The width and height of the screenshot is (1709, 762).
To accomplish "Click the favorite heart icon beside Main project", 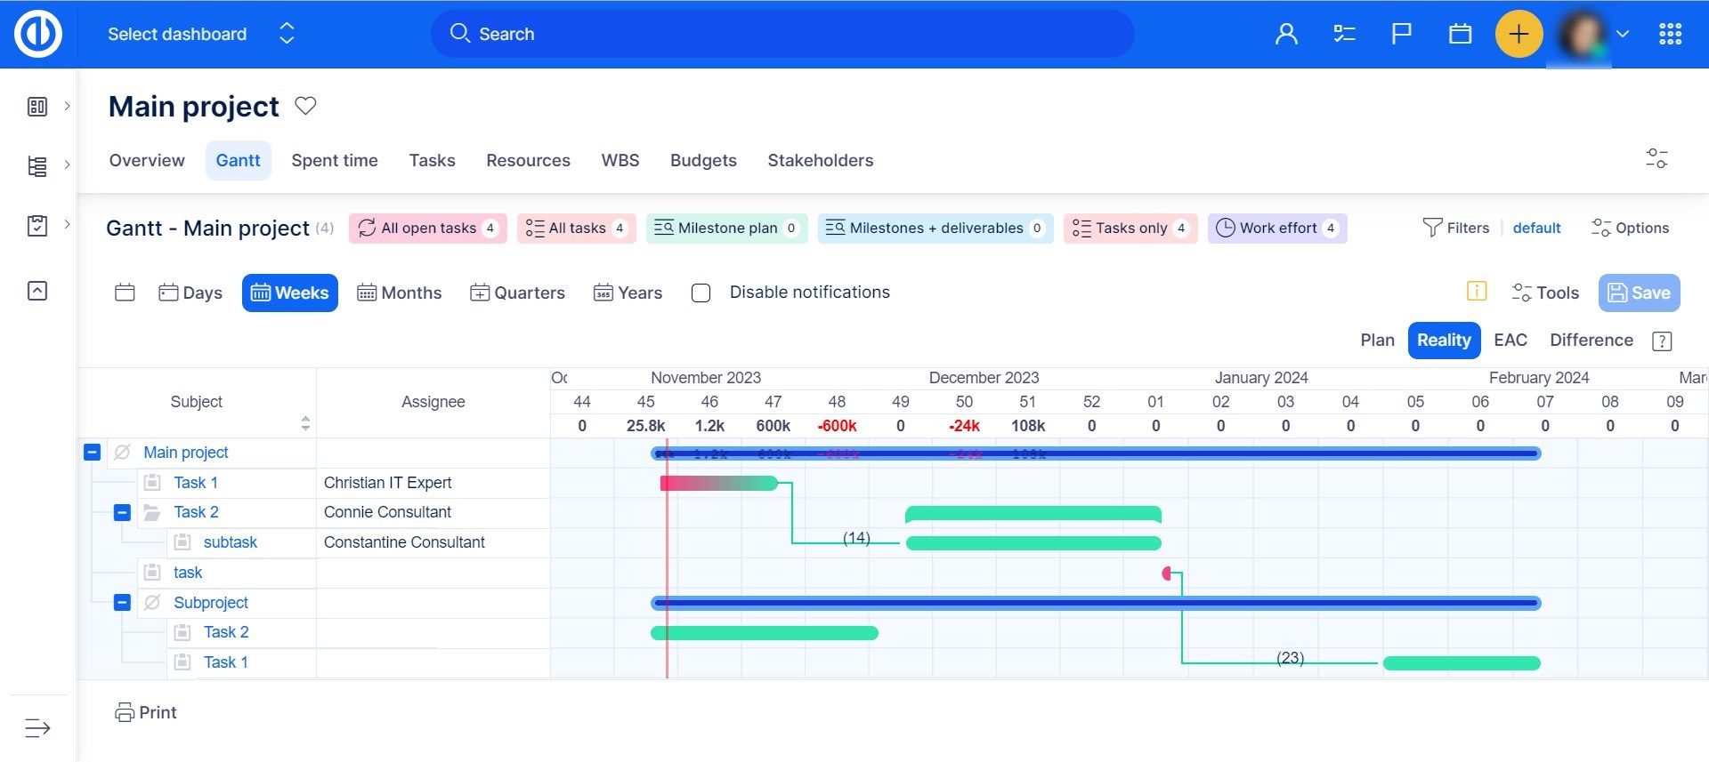I will click(x=305, y=106).
